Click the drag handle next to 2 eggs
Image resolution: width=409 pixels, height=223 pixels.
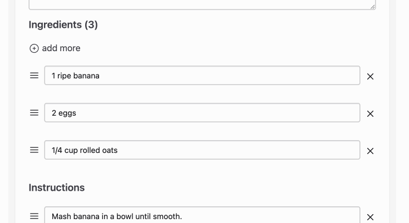coord(34,113)
